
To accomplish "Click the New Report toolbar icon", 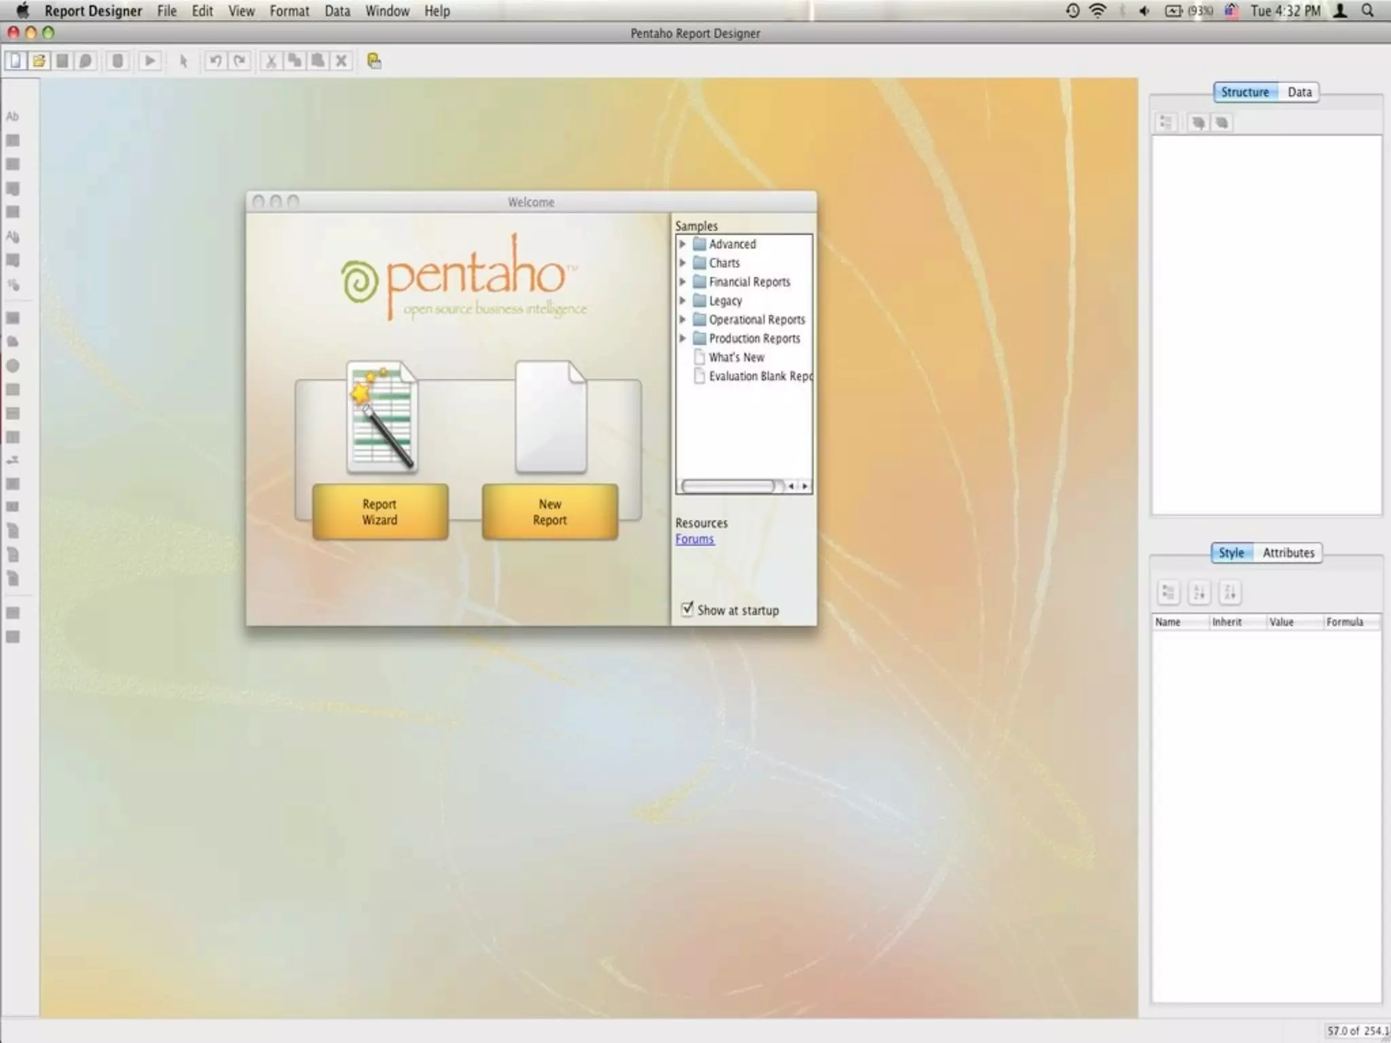I will pos(15,61).
